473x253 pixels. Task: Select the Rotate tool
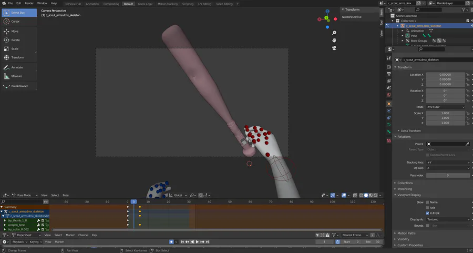pyautogui.click(x=19, y=40)
